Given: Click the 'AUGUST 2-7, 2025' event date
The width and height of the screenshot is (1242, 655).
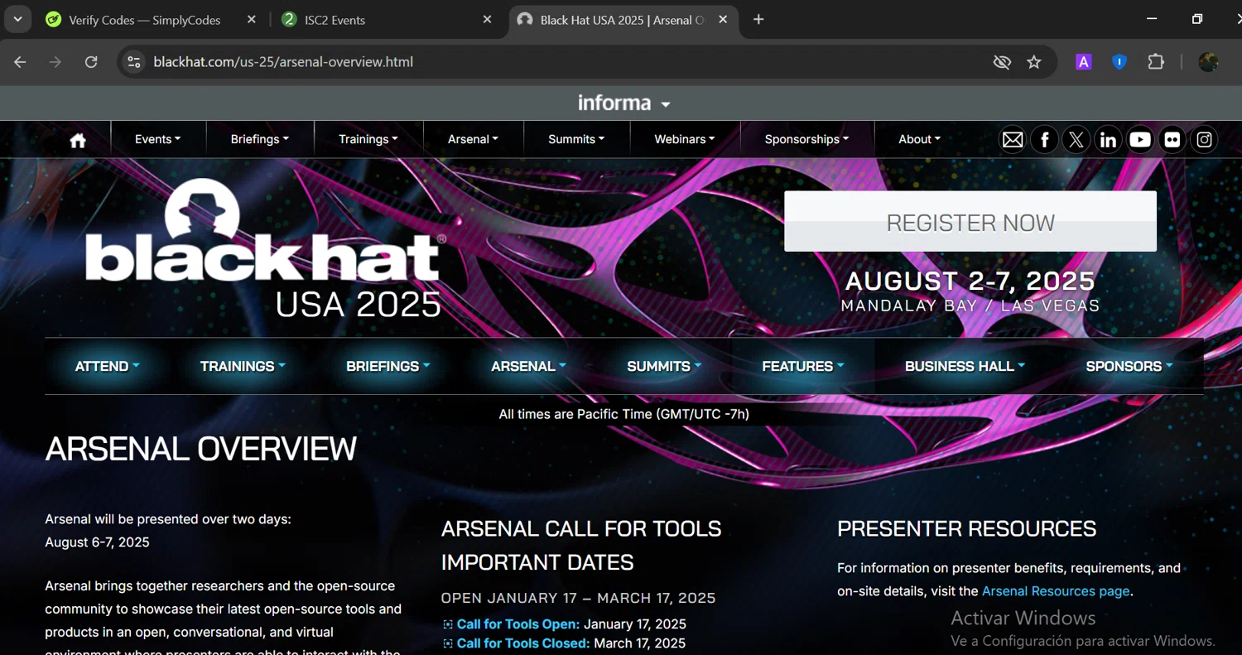Looking at the screenshot, I should click(x=970, y=282).
